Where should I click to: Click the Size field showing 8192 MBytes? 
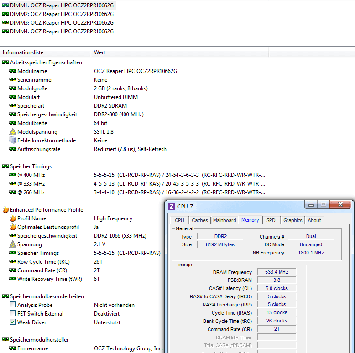click(x=220, y=244)
